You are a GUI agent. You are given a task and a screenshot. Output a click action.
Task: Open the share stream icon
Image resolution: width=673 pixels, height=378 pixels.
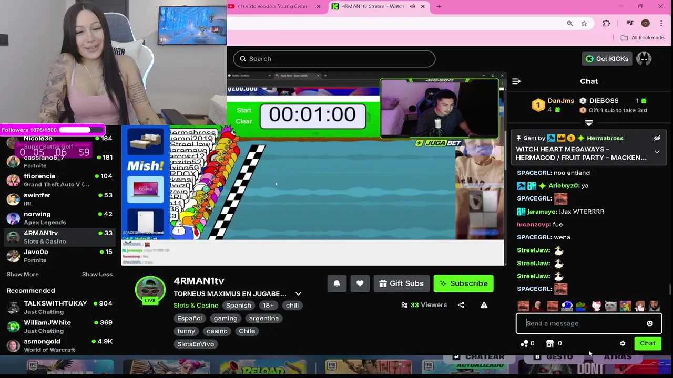pyautogui.click(x=461, y=305)
